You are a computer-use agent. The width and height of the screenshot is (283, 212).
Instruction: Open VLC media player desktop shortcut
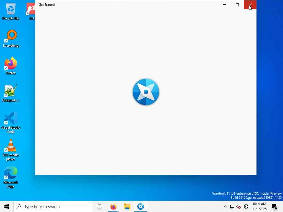tap(11, 150)
